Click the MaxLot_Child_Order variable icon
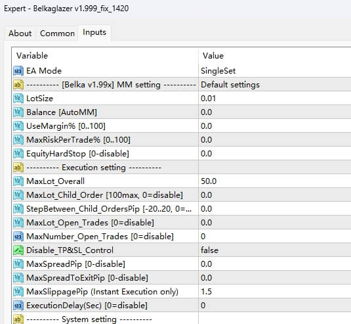The height and width of the screenshot is (324, 351). tap(18, 195)
